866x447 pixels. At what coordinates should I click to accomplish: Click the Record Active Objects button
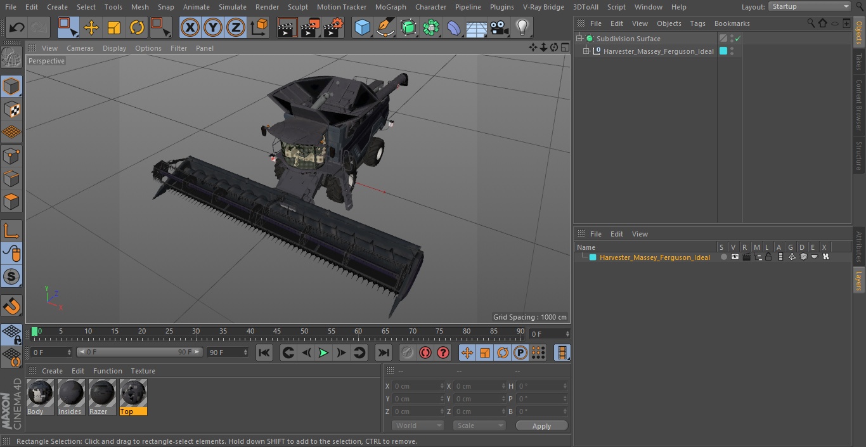(408, 353)
